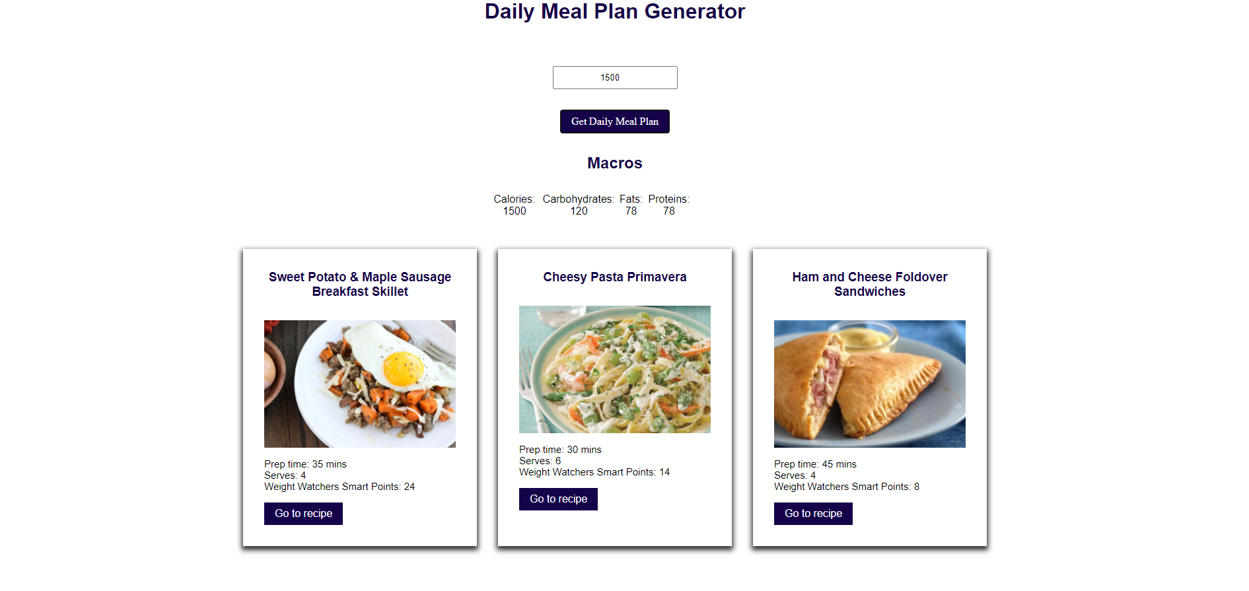Click the Fats macro label

coord(631,199)
